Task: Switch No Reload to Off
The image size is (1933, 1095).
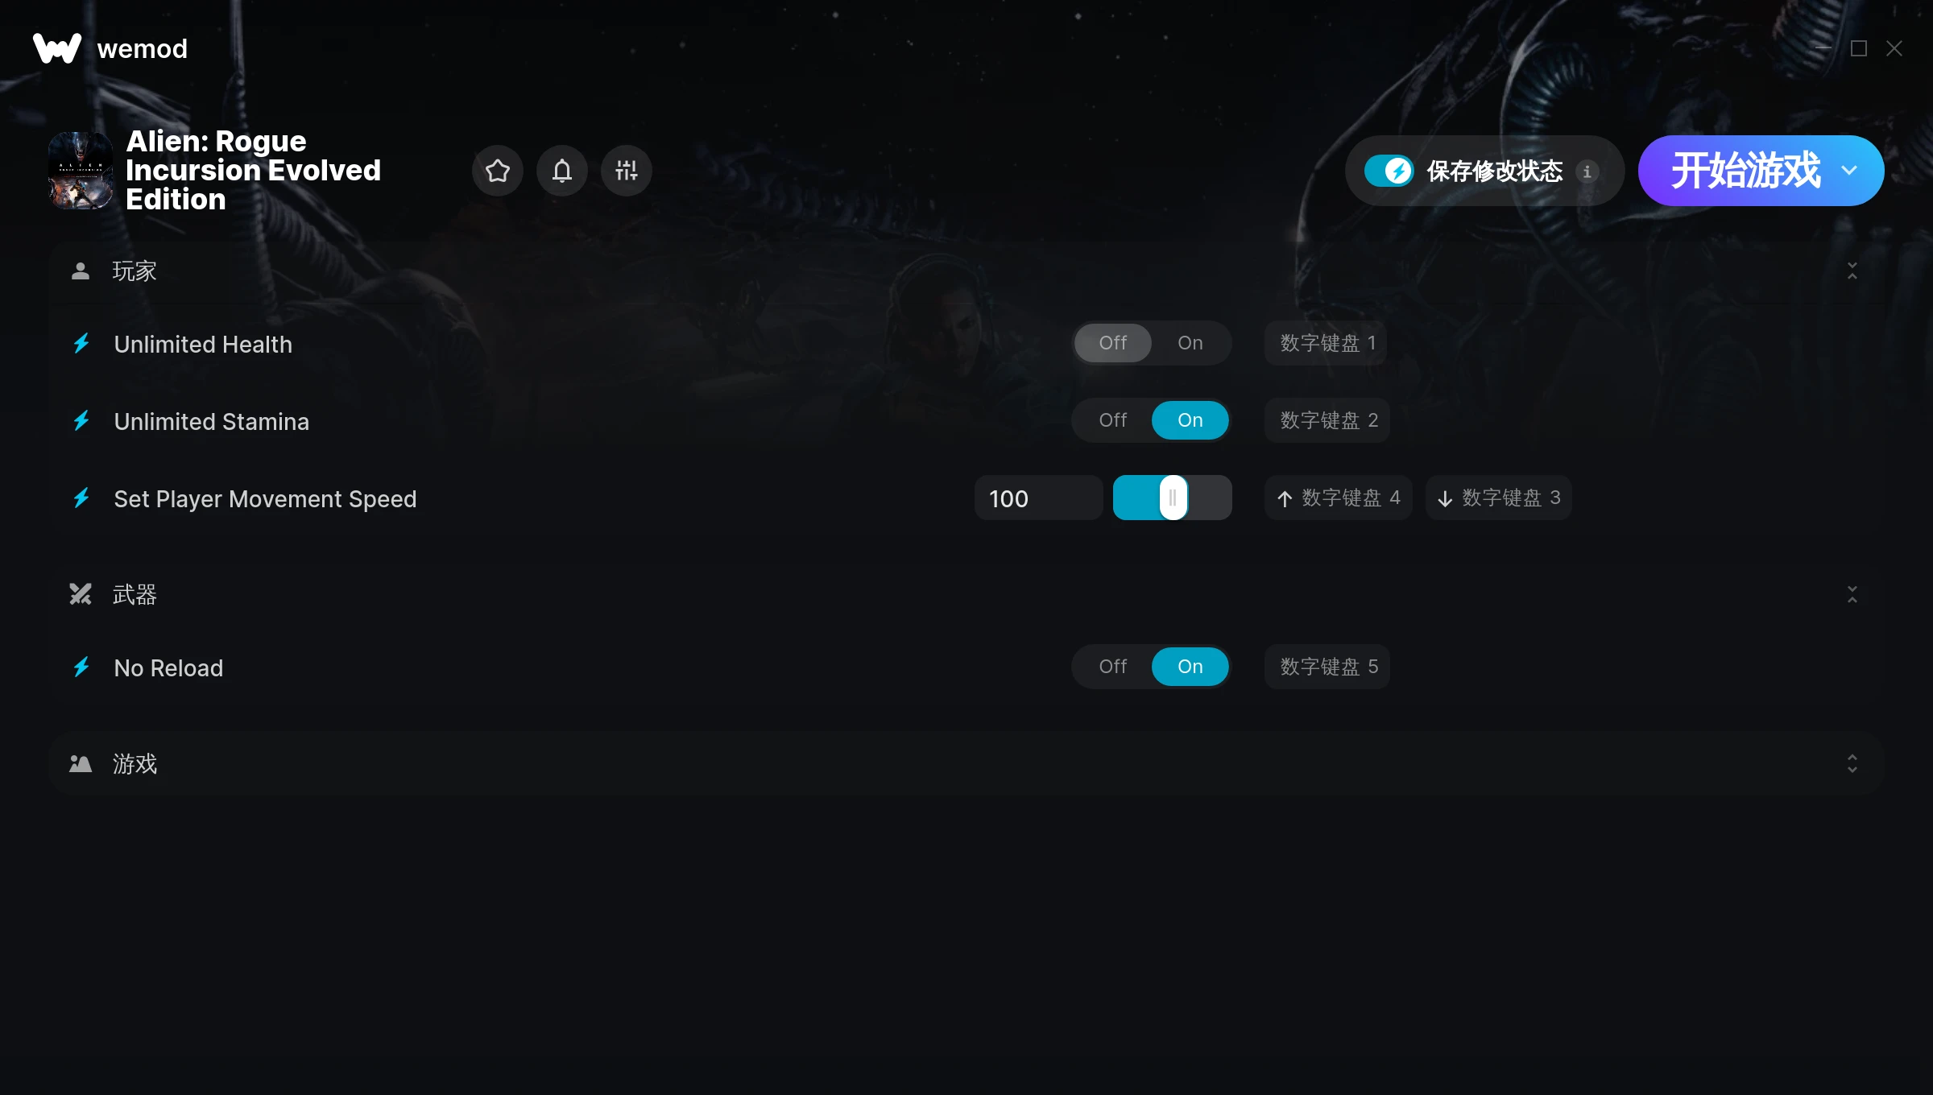Action: pos(1113,667)
